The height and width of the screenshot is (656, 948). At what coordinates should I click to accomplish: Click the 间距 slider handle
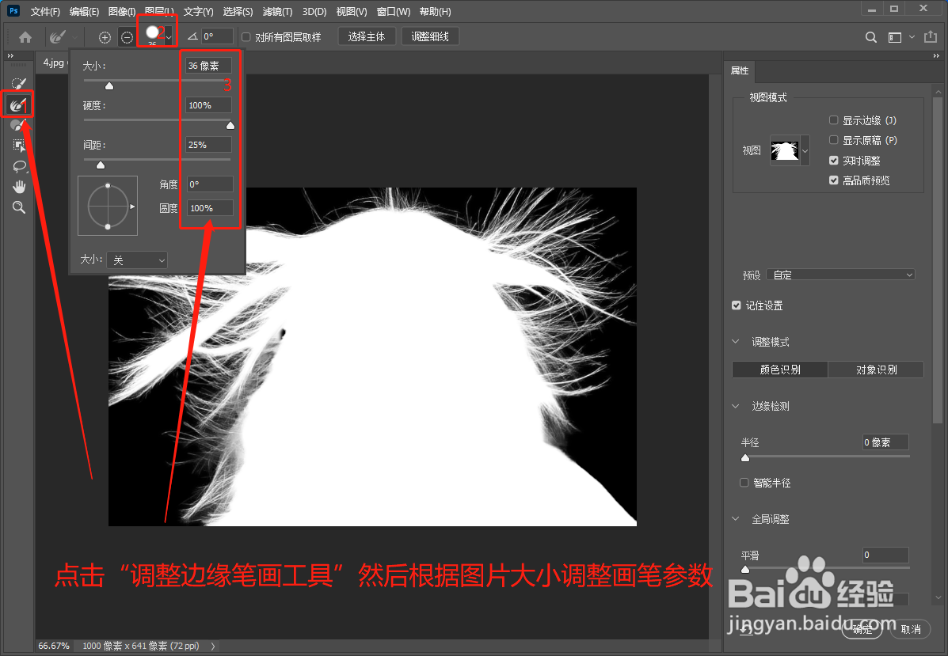101,165
